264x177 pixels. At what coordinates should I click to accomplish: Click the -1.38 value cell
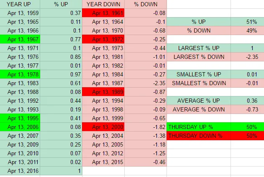(x=146, y=136)
